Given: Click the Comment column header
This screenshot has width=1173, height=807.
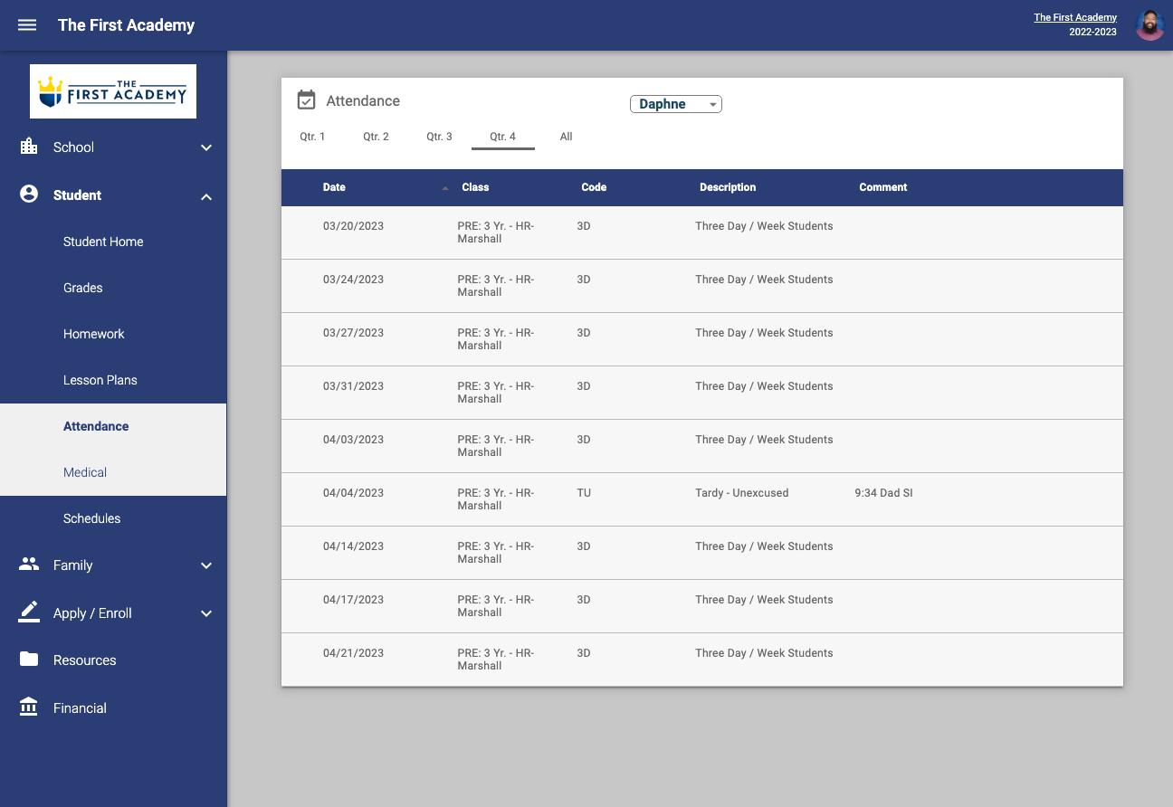Looking at the screenshot, I should [x=882, y=187].
